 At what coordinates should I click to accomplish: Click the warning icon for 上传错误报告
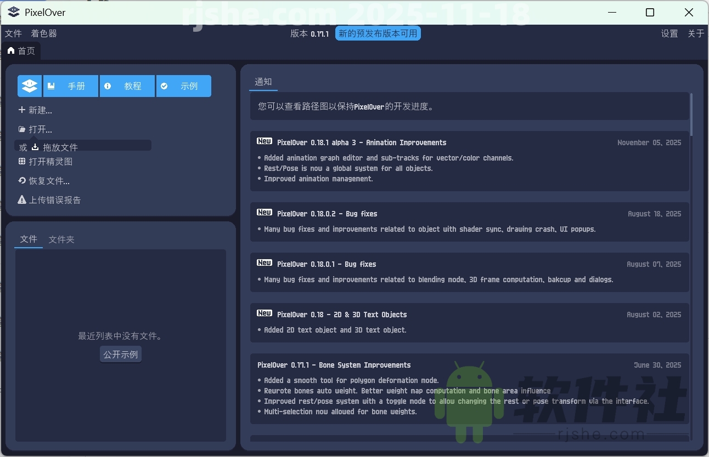pos(21,199)
